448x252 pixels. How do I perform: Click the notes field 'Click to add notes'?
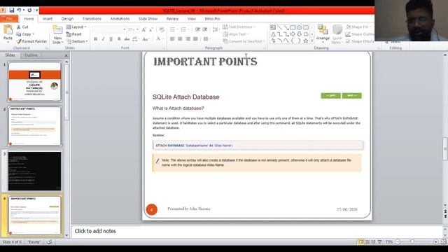(x=257, y=231)
